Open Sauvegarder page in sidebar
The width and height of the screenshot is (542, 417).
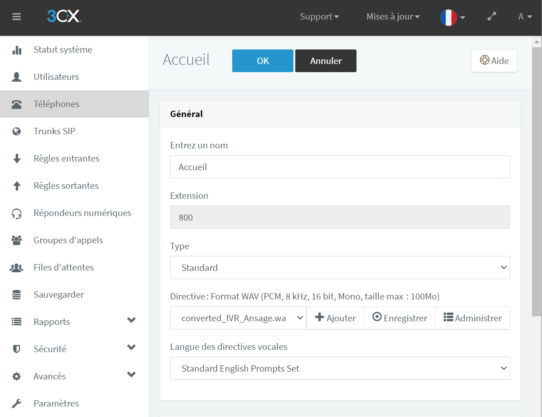[74, 294]
